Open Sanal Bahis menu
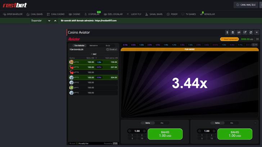Viewport: 262px width, 147px height. pyautogui.click(x=154, y=14)
